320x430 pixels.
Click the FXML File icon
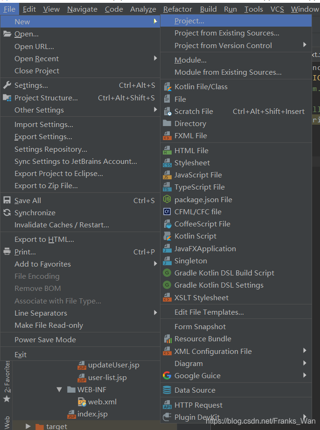pyautogui.click(x=167, y=136)
